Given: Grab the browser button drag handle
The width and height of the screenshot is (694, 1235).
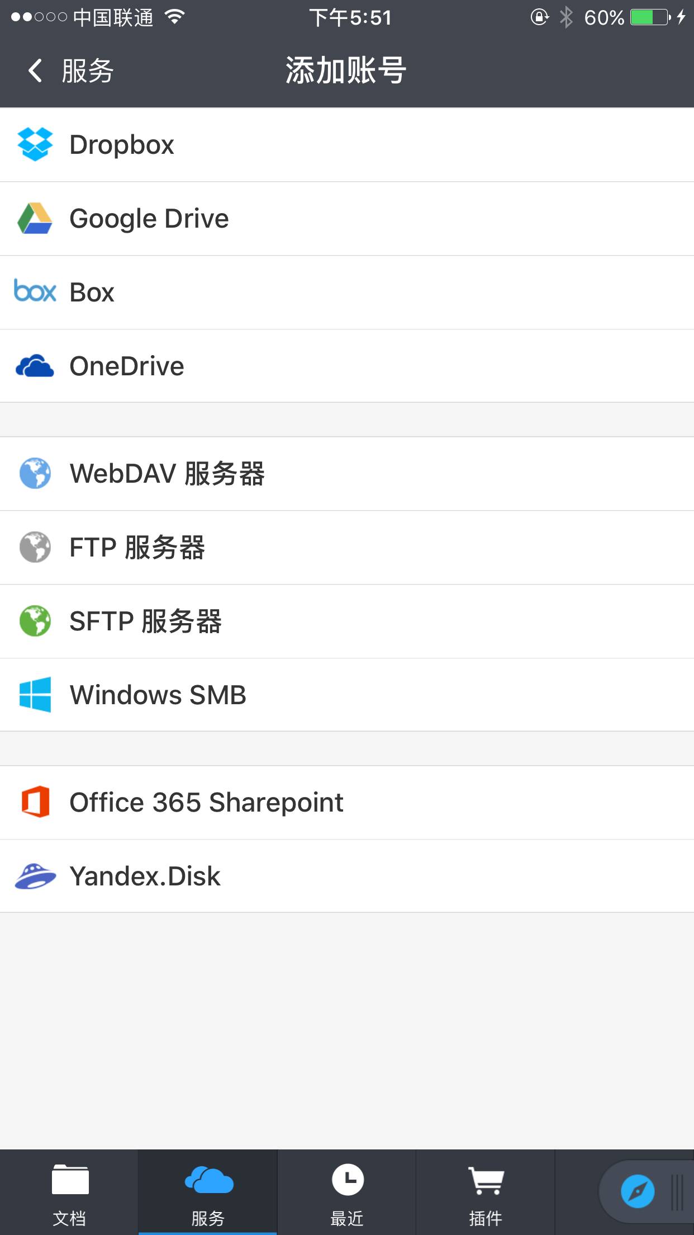Looking at the screenshot, I should (x=678, y=1192).
